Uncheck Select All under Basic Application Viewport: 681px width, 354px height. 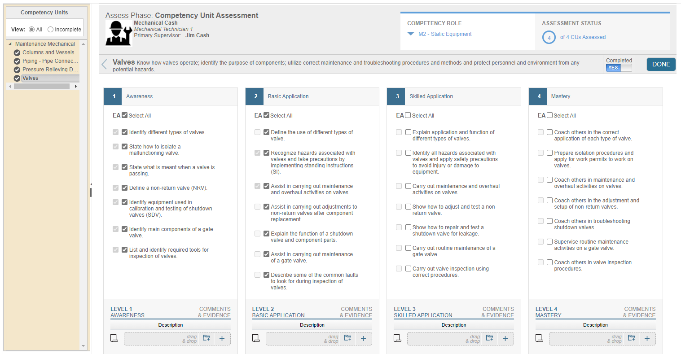point(266,115)
